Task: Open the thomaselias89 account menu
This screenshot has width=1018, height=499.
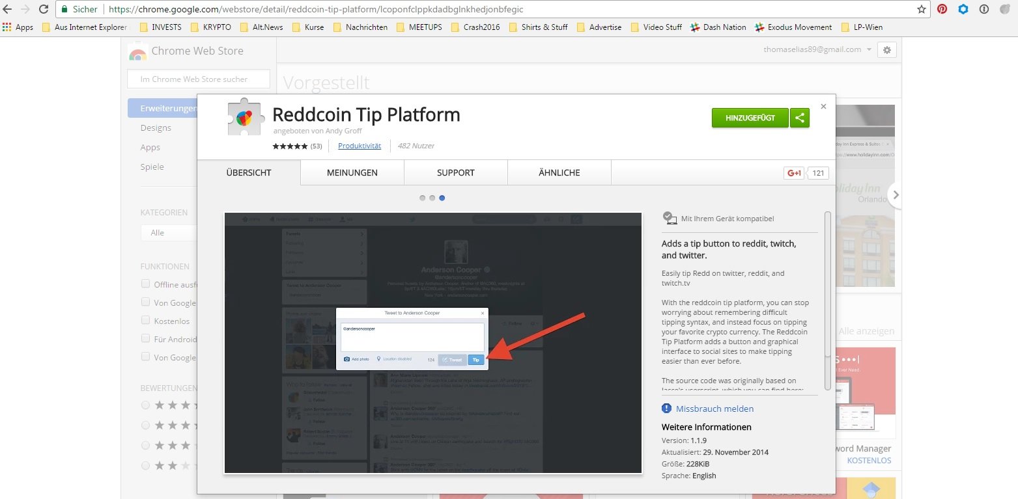Action: pos(817,49)
